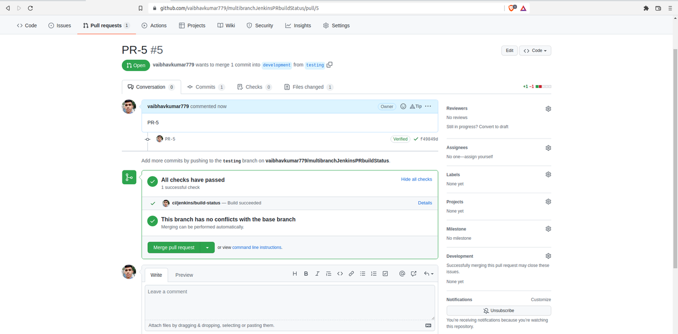Viewport: 678px width, 334px height.
Task: Open Labels settings gear
Action: pyautogui.click(x=548, y=174)
